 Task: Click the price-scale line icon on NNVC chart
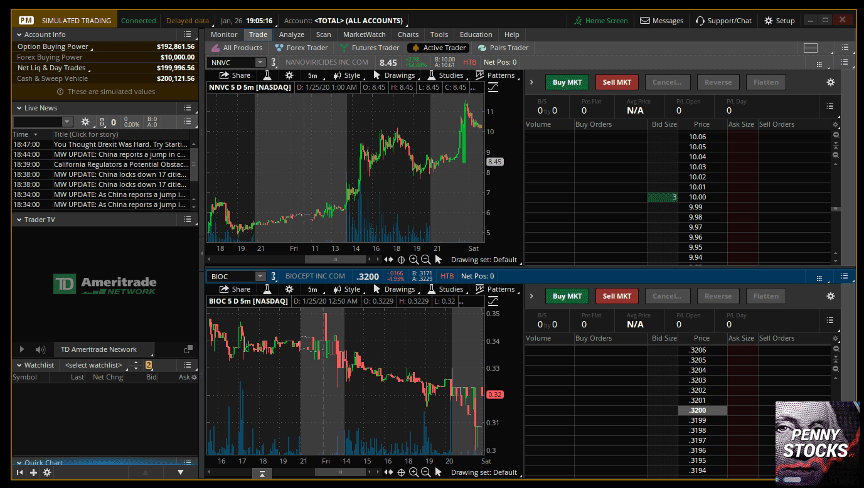click(x=493, y=87)
